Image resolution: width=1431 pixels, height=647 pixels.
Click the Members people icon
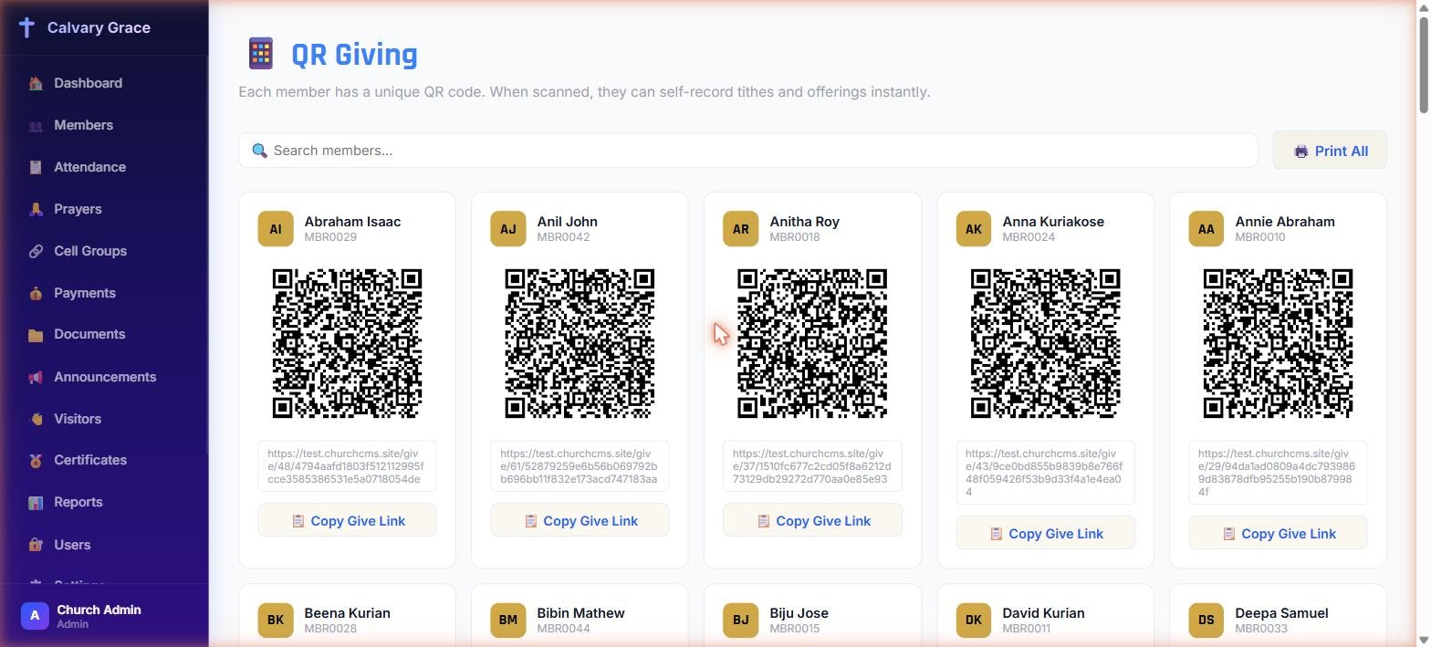click(x=36, y=126)
